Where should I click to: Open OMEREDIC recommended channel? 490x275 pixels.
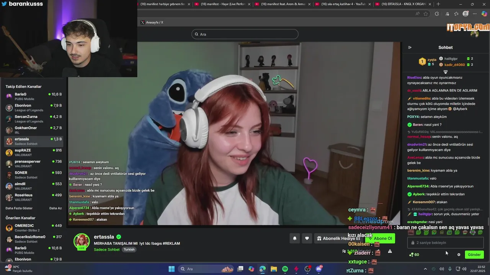(34, 228)
